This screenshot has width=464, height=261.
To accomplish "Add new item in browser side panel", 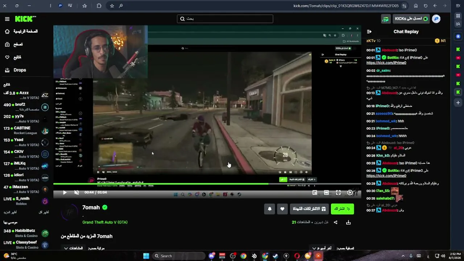I will click(x=458, y=103).
